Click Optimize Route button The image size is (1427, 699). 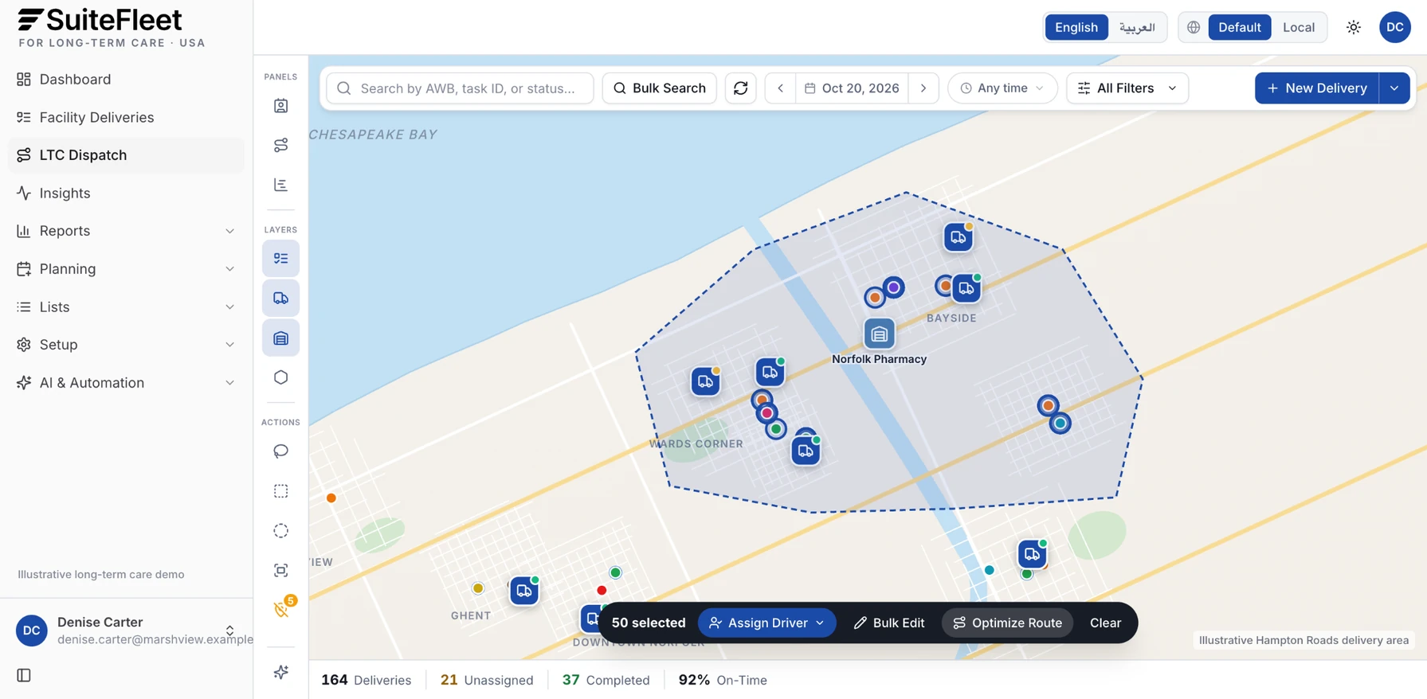[1007, 623]
